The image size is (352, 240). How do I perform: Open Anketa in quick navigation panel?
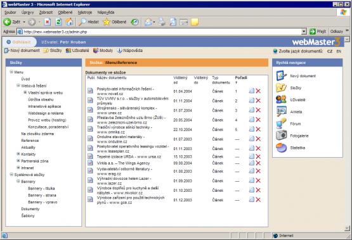(296, 112)
